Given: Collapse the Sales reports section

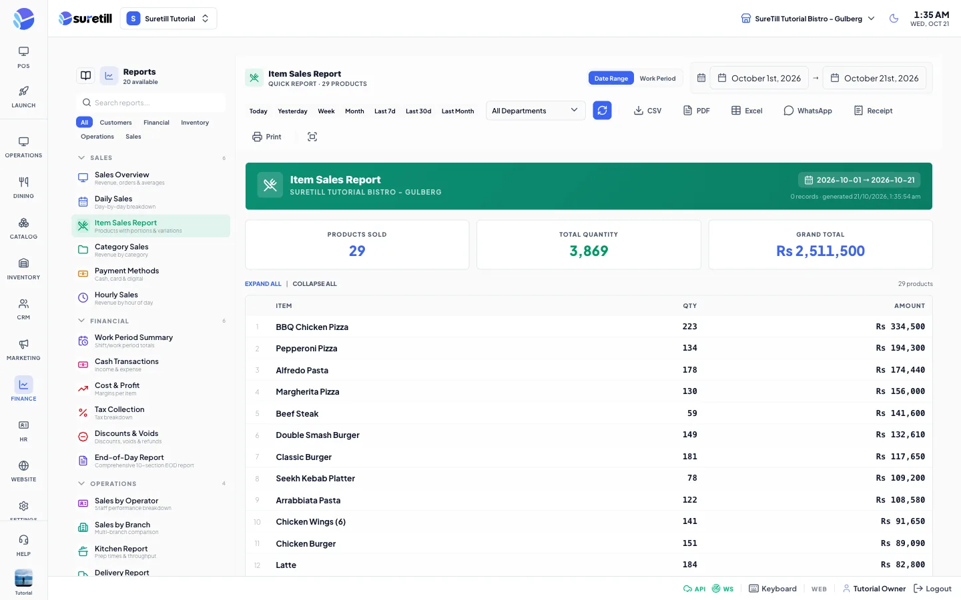Looking at the screenshot, I should pos(81,158).
